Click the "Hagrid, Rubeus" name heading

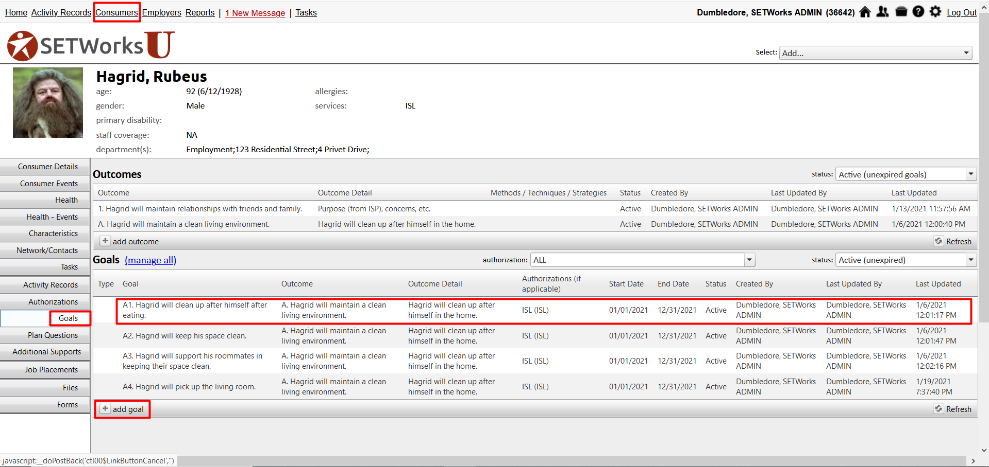(x=152, y=76)
